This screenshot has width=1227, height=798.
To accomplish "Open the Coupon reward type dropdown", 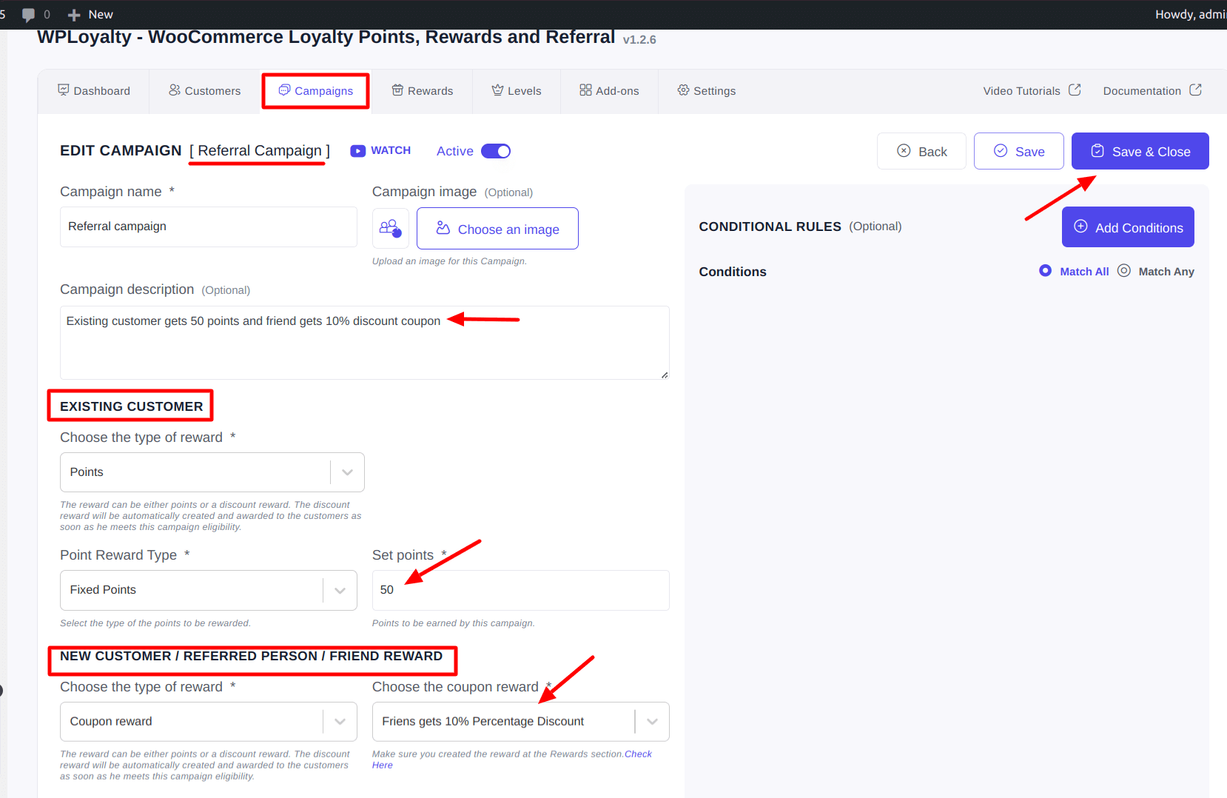I will coord(209,722).
